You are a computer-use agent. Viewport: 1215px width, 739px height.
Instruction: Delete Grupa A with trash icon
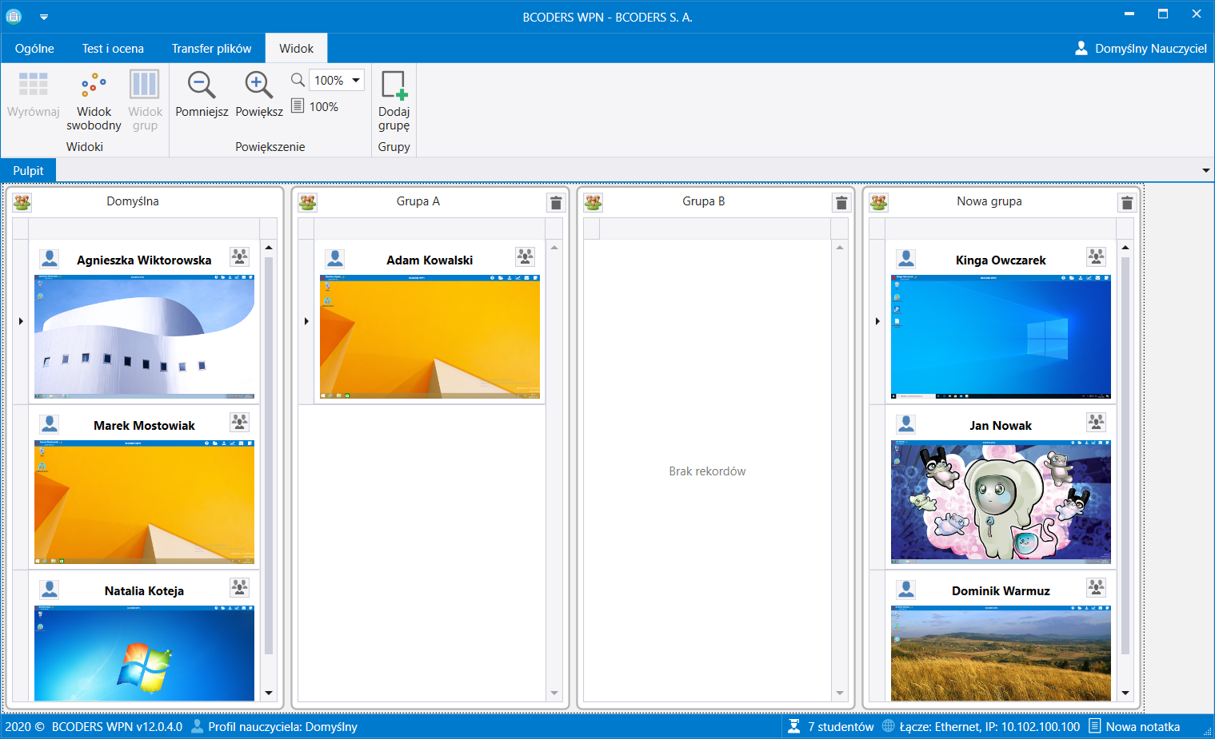(556, 202)
